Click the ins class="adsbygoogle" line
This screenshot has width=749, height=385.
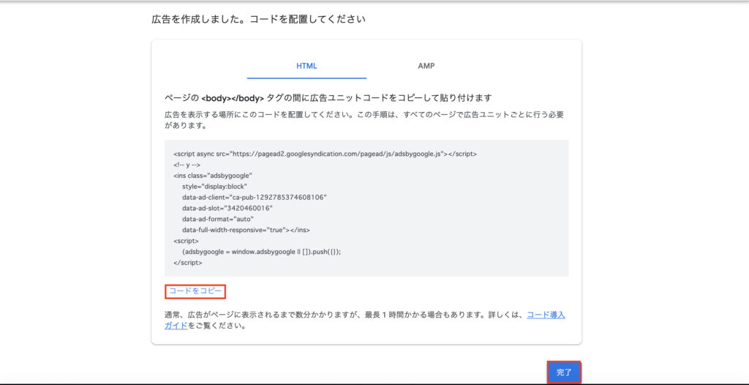pos(213,176)
